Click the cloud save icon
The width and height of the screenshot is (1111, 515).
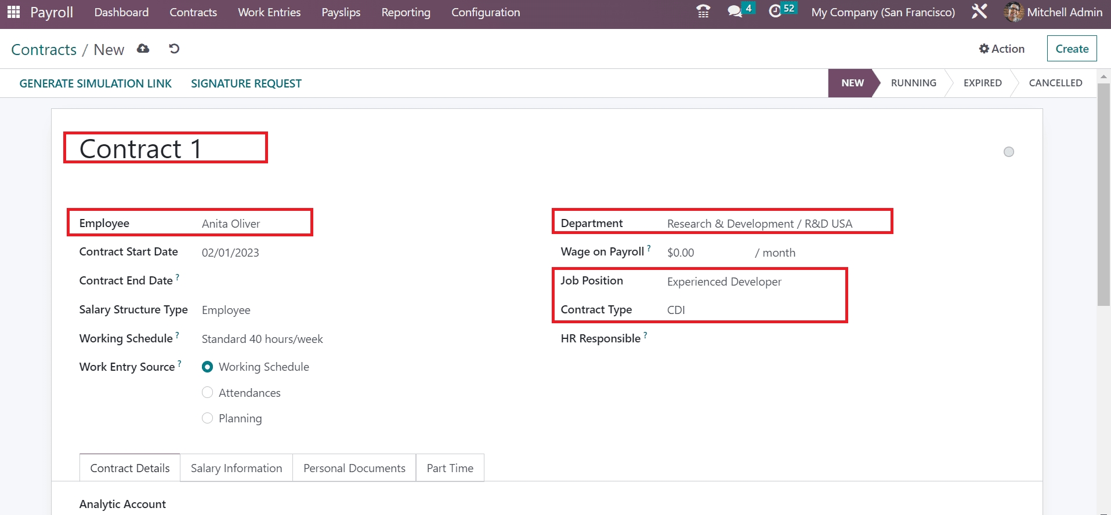(143, 49)
